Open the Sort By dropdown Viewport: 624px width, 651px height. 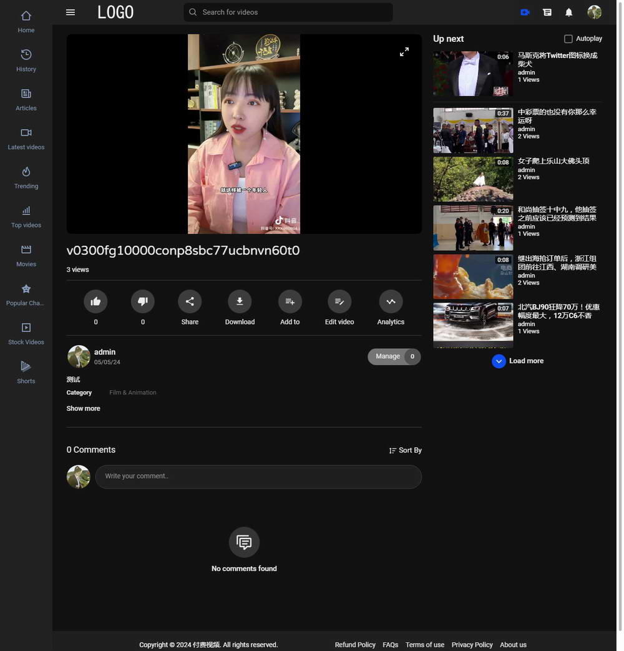[405, 451]
